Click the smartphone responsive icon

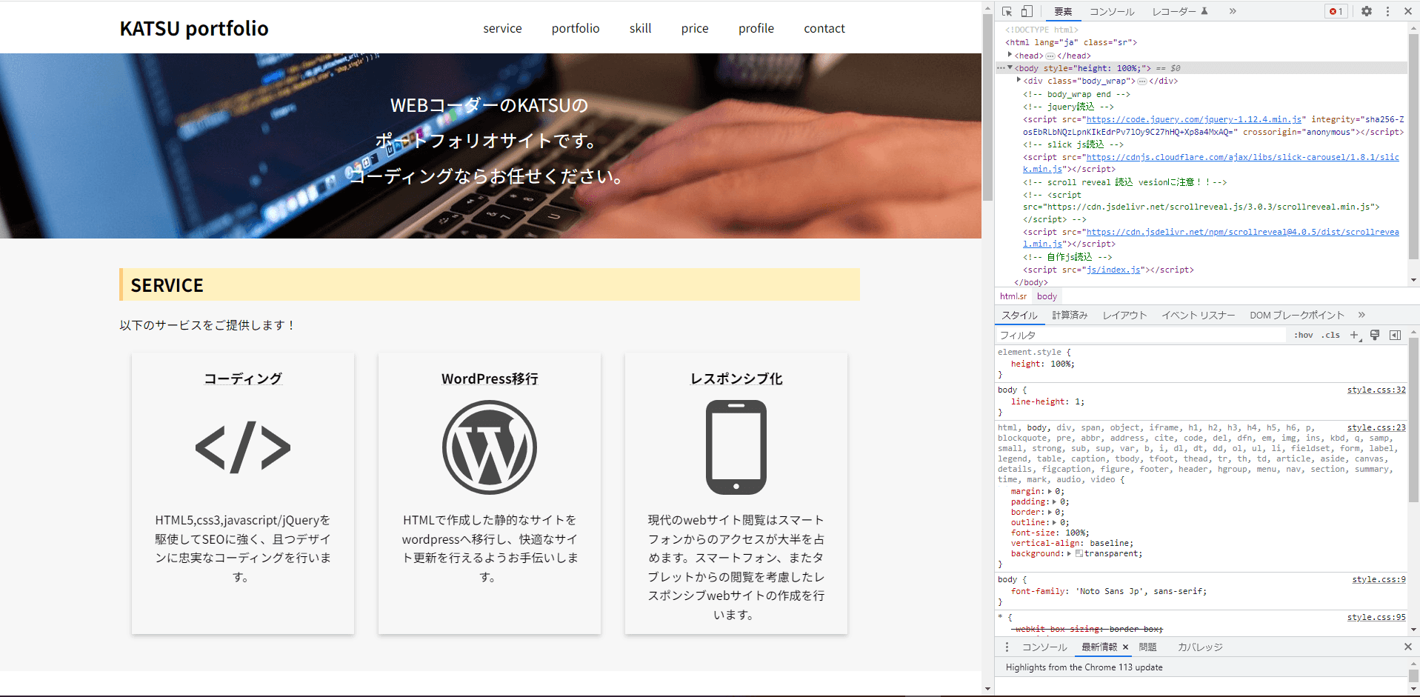(x=736, y=447)
